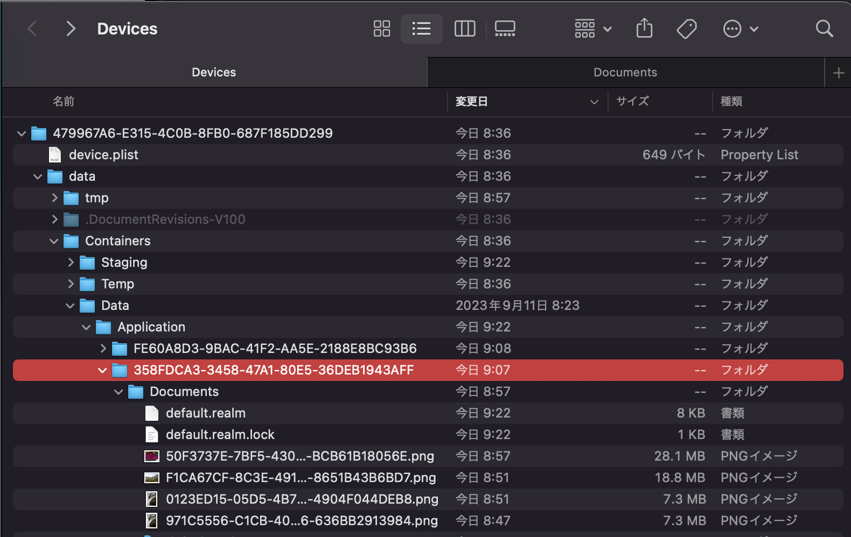Collapse the 479967A6-E315 folder
Image resolution: width=851 pixels, height=537 pixels.
click(22, 133)
